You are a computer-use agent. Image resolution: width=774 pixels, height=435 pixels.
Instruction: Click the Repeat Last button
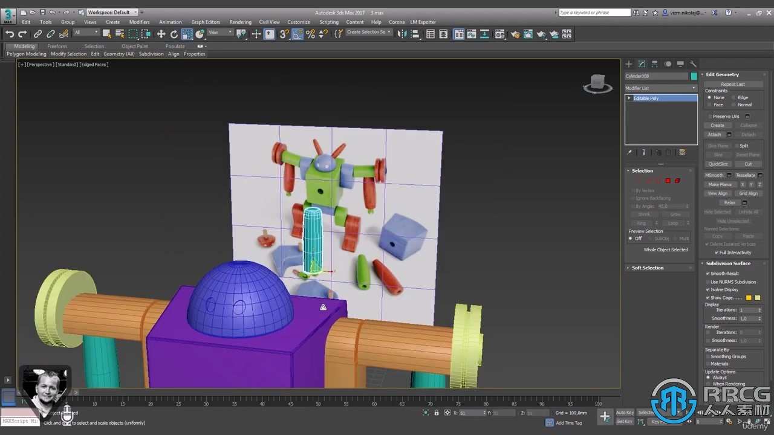(x=733, y=84)
